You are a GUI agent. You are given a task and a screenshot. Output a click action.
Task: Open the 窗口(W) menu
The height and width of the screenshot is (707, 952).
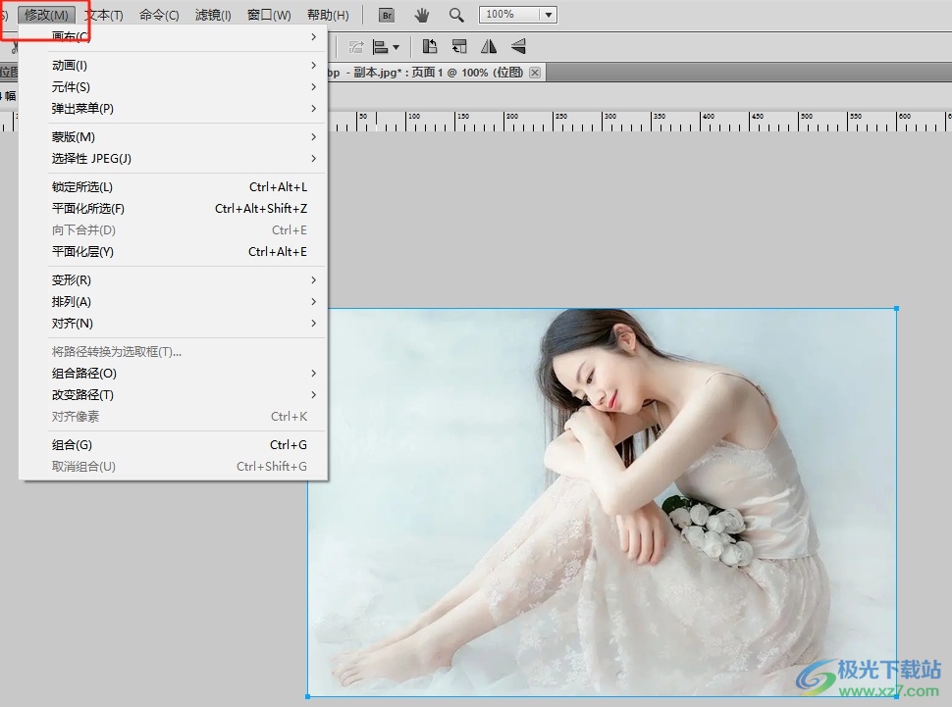click(269, 15)
